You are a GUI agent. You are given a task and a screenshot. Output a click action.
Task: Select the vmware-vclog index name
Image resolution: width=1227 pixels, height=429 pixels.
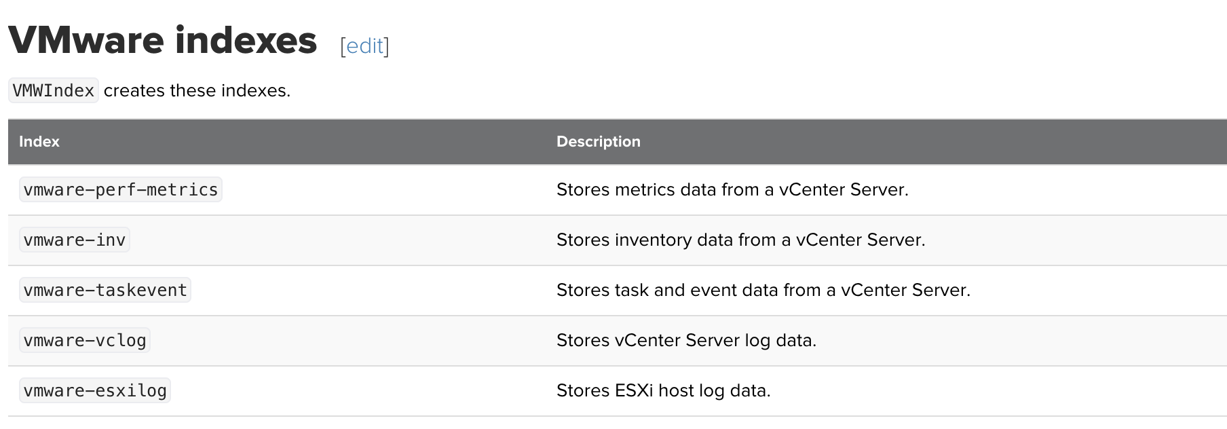point(85,341)
